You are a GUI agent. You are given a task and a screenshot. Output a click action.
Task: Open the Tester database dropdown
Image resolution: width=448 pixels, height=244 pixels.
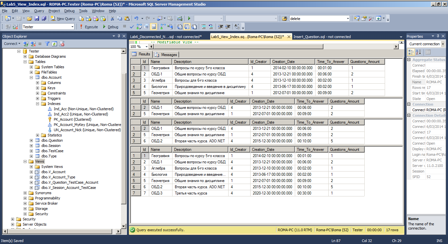[72, 27]
